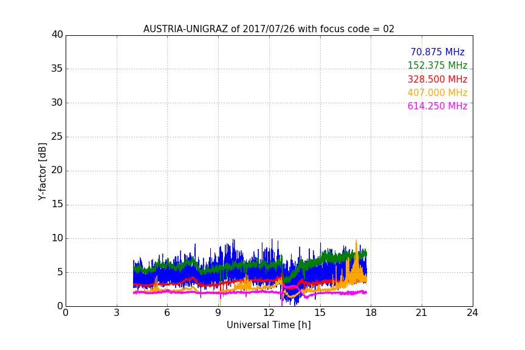Click the y-axis tick label 35
The width and height of the screenshot is (525, 350).
pyautogui.click(x=57, y=69)
